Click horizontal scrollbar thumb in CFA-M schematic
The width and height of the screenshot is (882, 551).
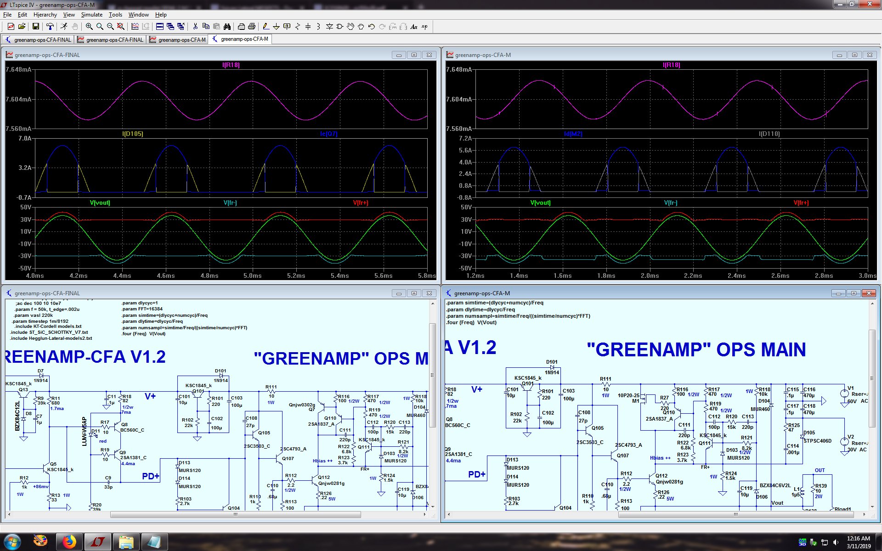coord(736,515)
